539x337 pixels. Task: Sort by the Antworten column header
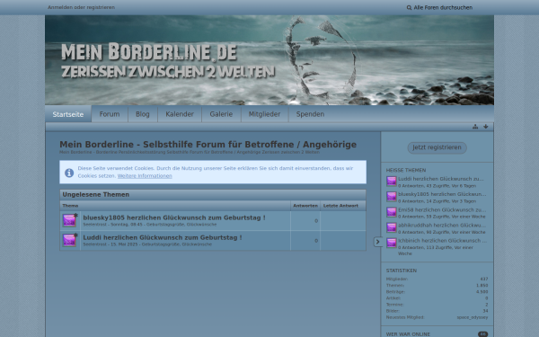click(305, 206)
